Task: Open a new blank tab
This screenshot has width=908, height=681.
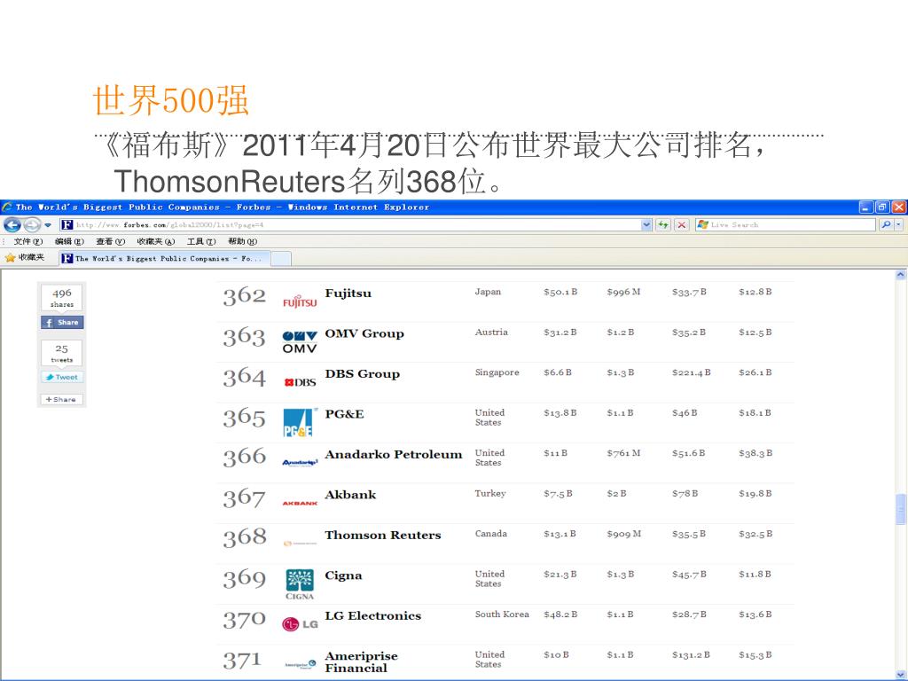Action: tap(281, 258)
